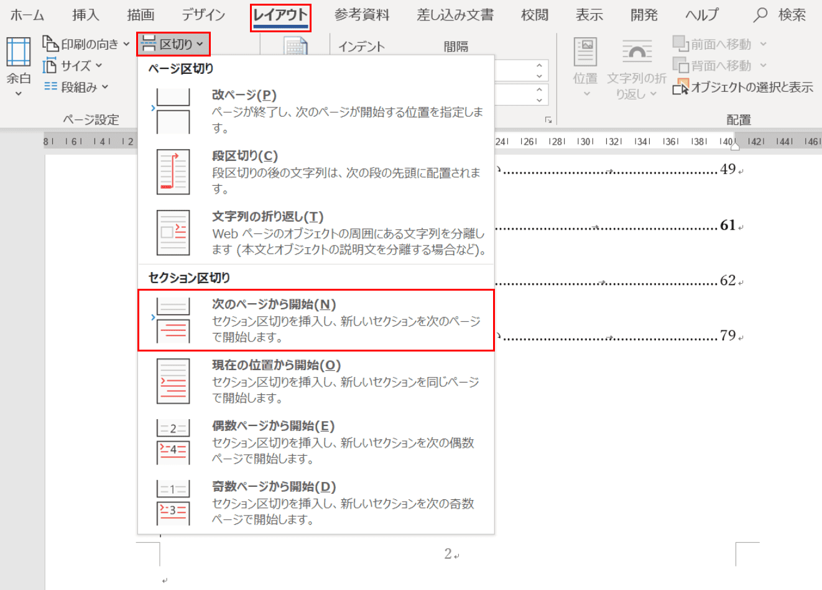Screen dimensions: 822x590
Task: Select the 改ページ page break icon
Action: point(173,111)
